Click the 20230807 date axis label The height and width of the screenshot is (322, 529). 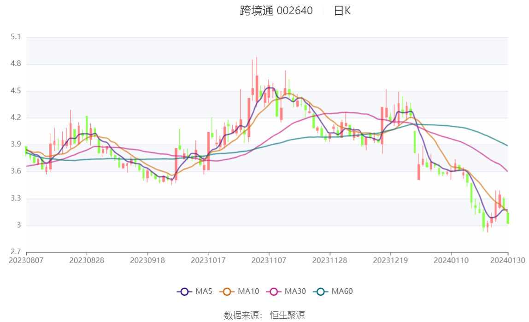(26, 261)
